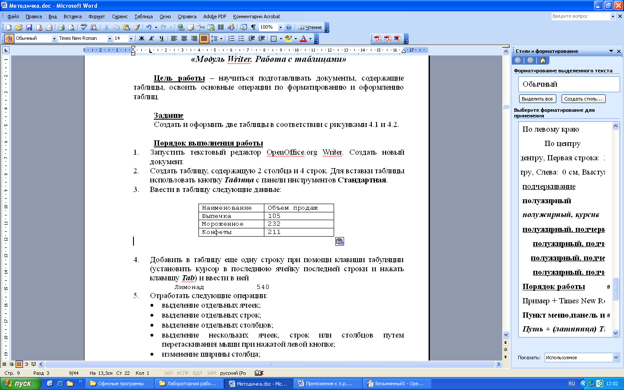Viewport: 624px width, 390px height.
Task: Click the Open file folder icon
Action: [19, 27]
